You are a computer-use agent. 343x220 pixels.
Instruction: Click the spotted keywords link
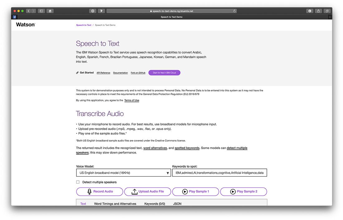pyautogui.click(x=187, y=148)
